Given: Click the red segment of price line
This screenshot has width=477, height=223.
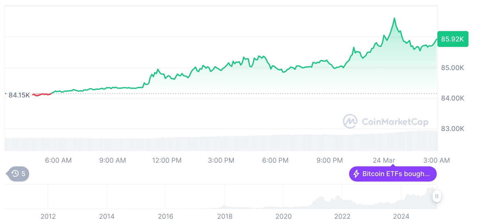Looking at the screenshot, I should click(x=41, y=94).
